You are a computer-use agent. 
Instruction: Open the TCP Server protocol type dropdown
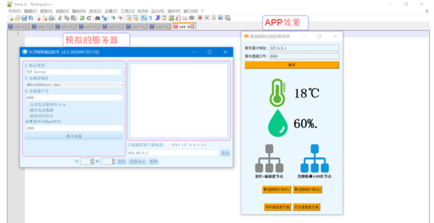pos(74,72)
